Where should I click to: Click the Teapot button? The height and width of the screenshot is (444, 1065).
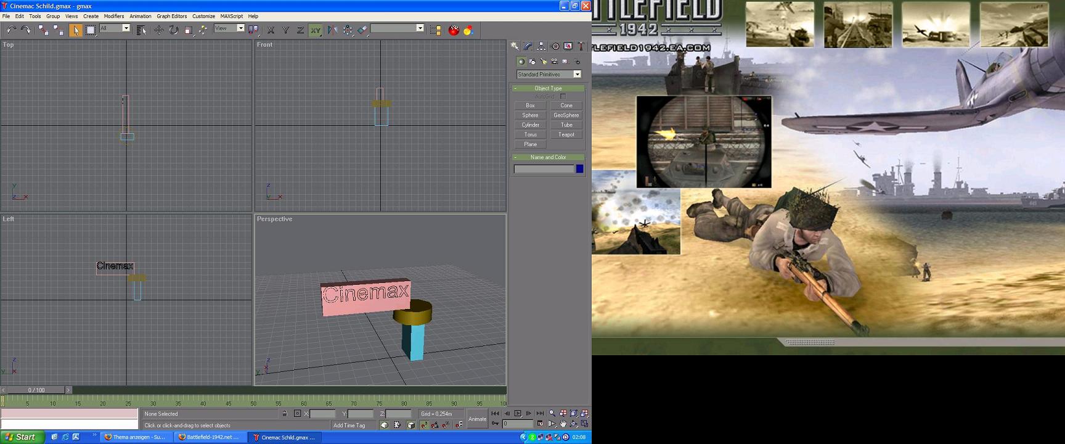(x=566, y=134)
